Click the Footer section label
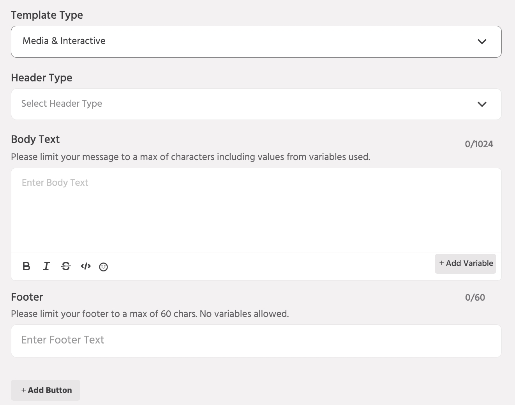Screen dimensions: 515x405 [x=27, y=297]
